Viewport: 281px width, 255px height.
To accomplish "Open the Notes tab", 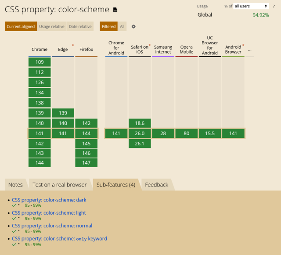I will coord(15,185).
